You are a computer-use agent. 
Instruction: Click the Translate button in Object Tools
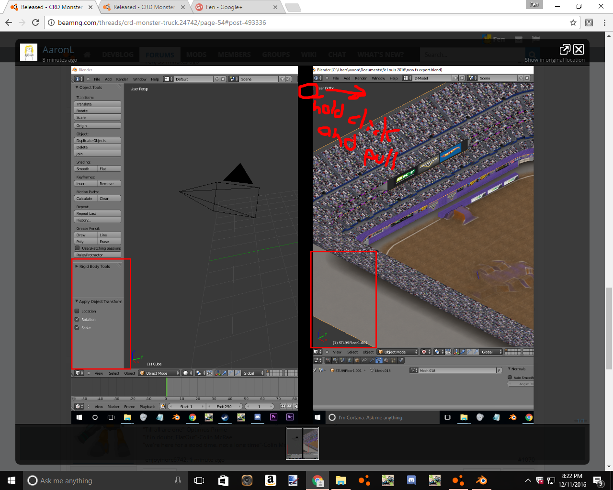[98, 104]
